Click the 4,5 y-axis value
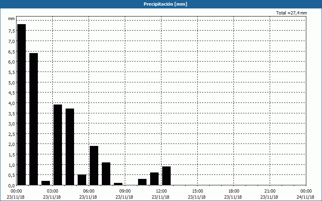 coord(12,93)
